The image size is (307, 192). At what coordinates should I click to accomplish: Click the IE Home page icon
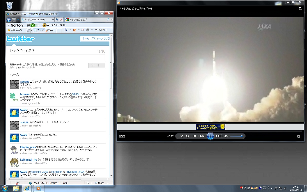[66, 30]
